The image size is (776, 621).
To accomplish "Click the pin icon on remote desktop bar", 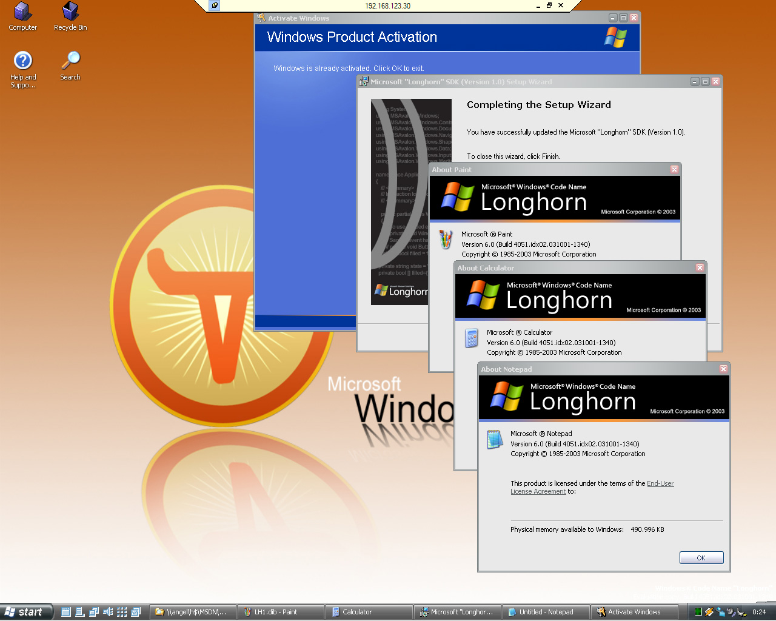I will coord(215,5).
